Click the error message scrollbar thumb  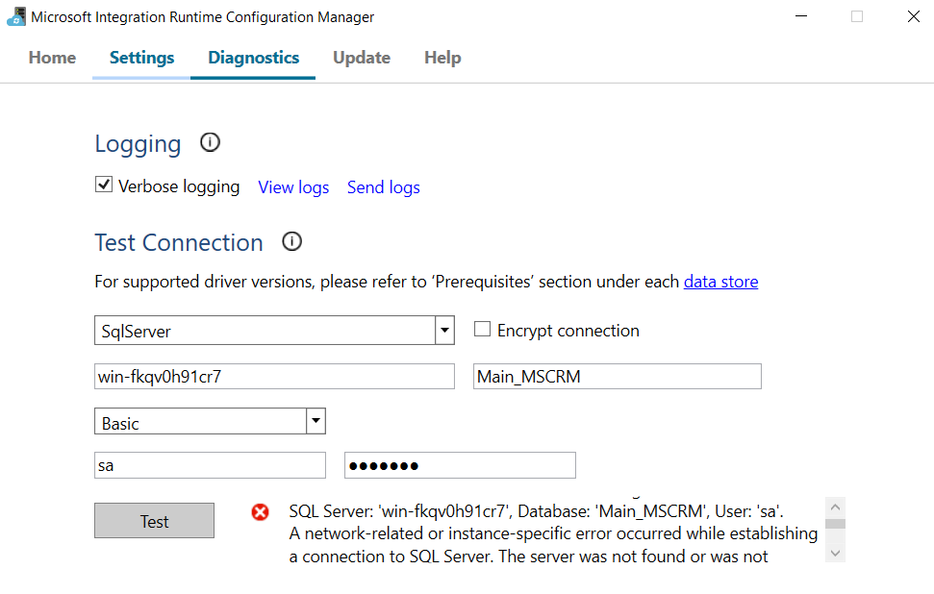pyautogui.click(x=835, y=524)
